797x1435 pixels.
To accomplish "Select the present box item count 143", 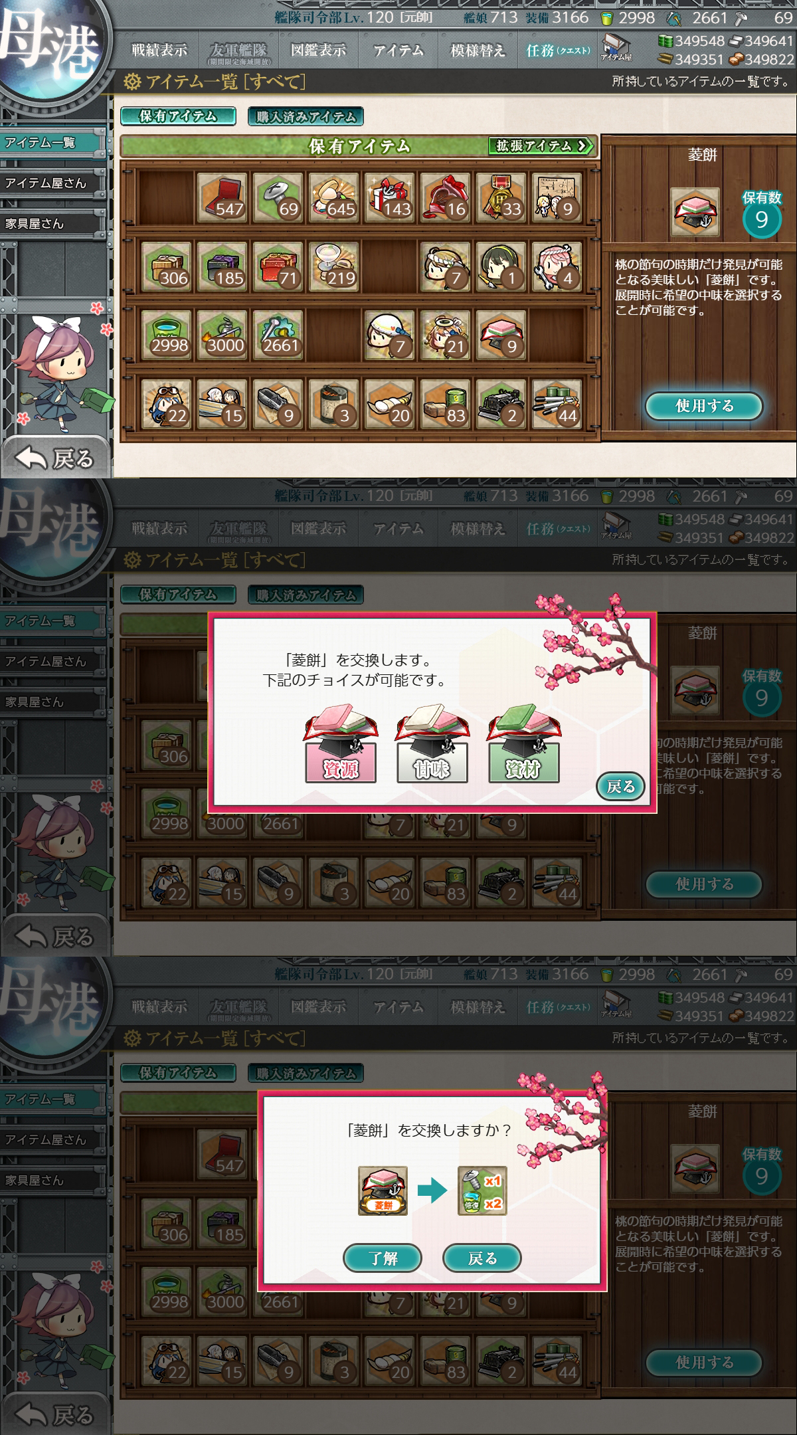I will click(390, 197).
